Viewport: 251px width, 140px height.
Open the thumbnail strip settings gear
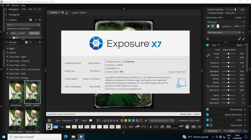pos(49,121)
